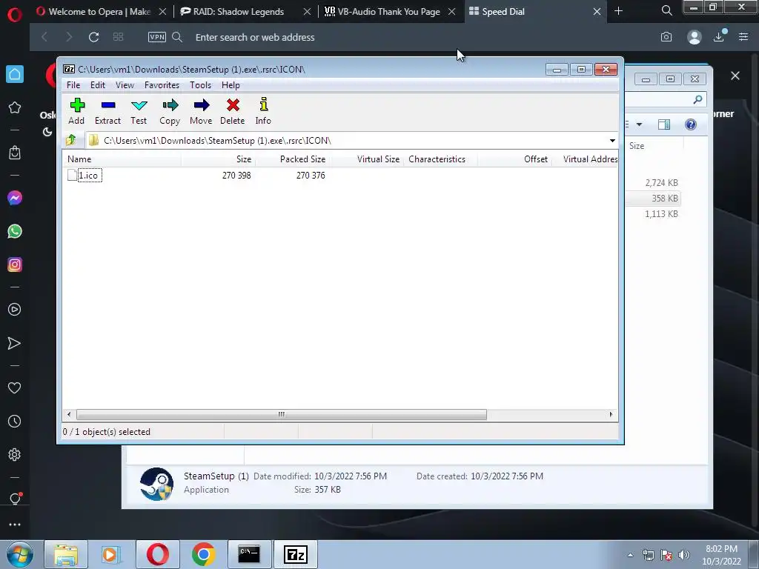Open Messenger in Opera sidebar

pos(15,198)
